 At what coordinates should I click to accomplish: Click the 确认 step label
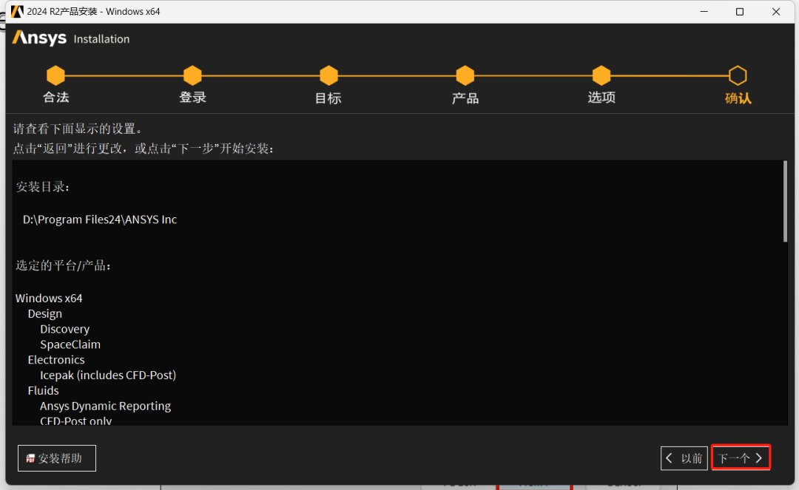click(x=738, y=98)
